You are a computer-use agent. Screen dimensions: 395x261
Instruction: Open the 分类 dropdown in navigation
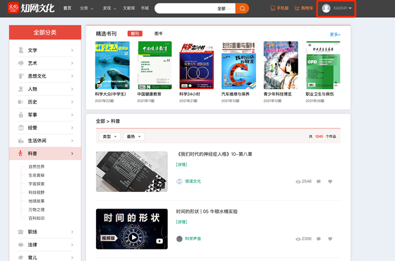click(x=87, y=9)
